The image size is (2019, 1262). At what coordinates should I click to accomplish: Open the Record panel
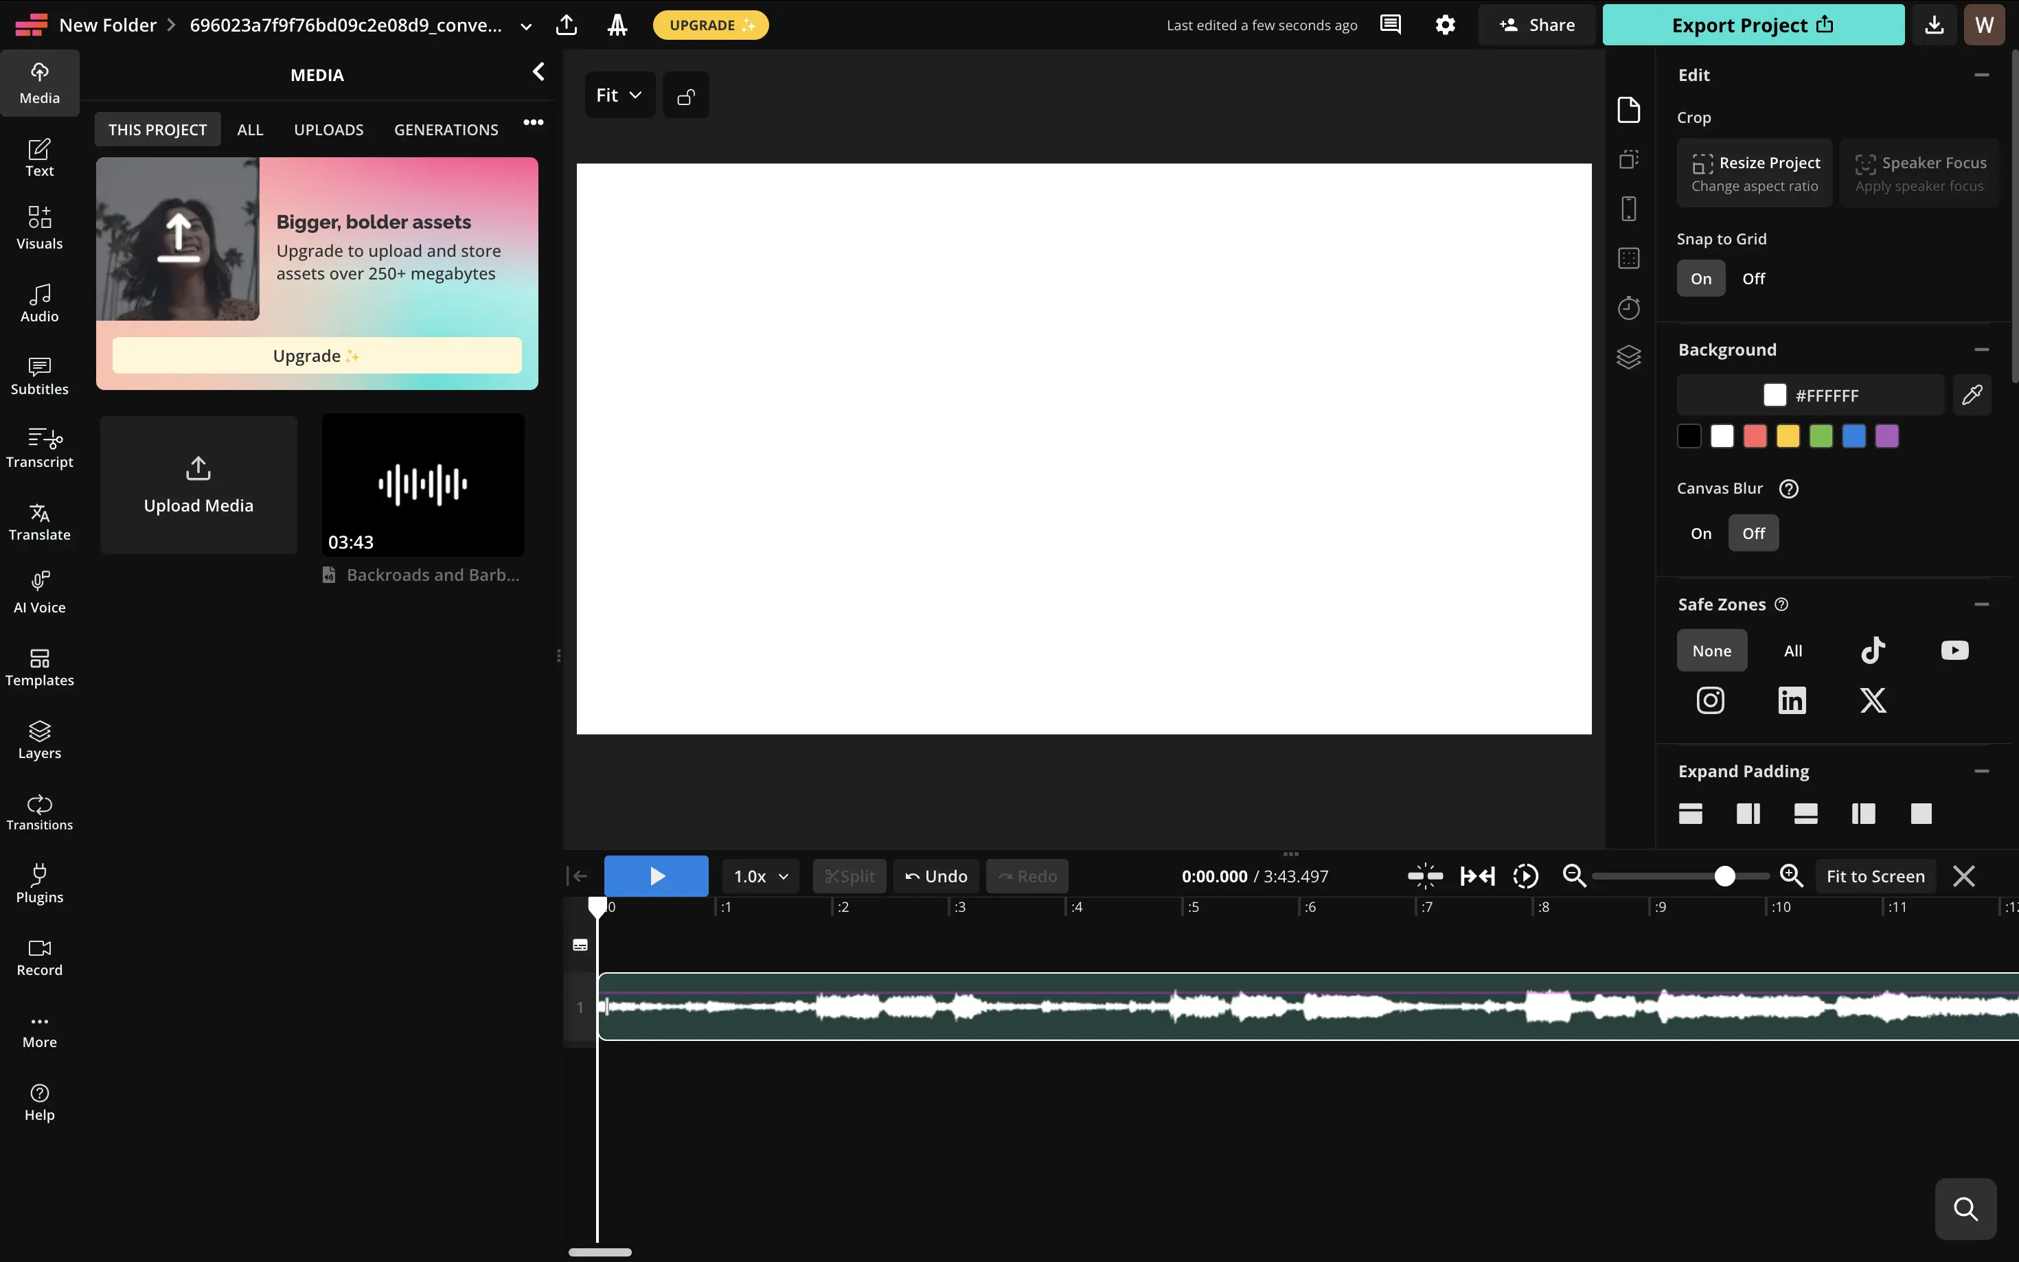[39, 956]
